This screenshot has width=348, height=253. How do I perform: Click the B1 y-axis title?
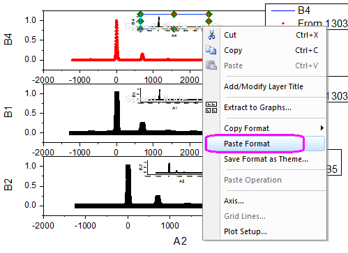[8, 112]
